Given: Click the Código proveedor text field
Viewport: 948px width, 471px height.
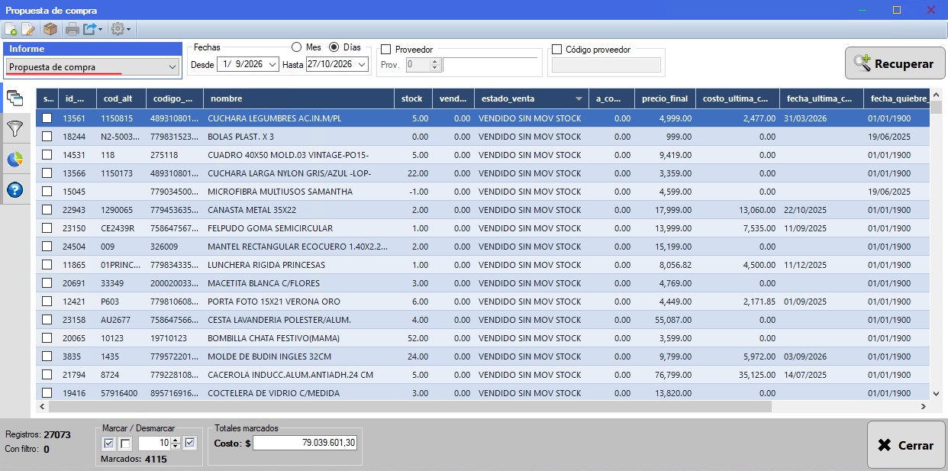Looking at the screenshot, I should tap(606, 65).
